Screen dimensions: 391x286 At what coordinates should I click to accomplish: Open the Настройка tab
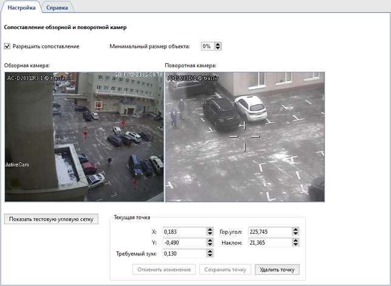21,7
